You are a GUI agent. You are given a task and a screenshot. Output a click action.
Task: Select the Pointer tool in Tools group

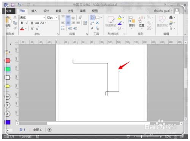(92, 17)
